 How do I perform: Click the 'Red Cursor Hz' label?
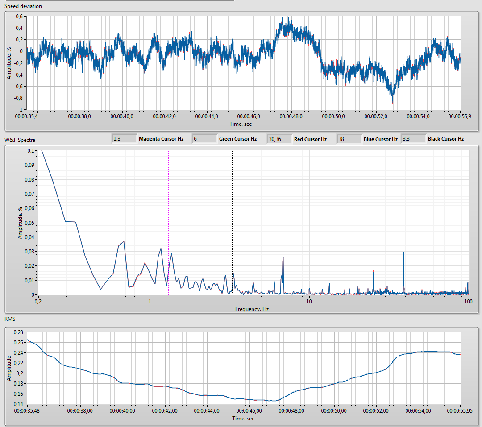point(310,139)
